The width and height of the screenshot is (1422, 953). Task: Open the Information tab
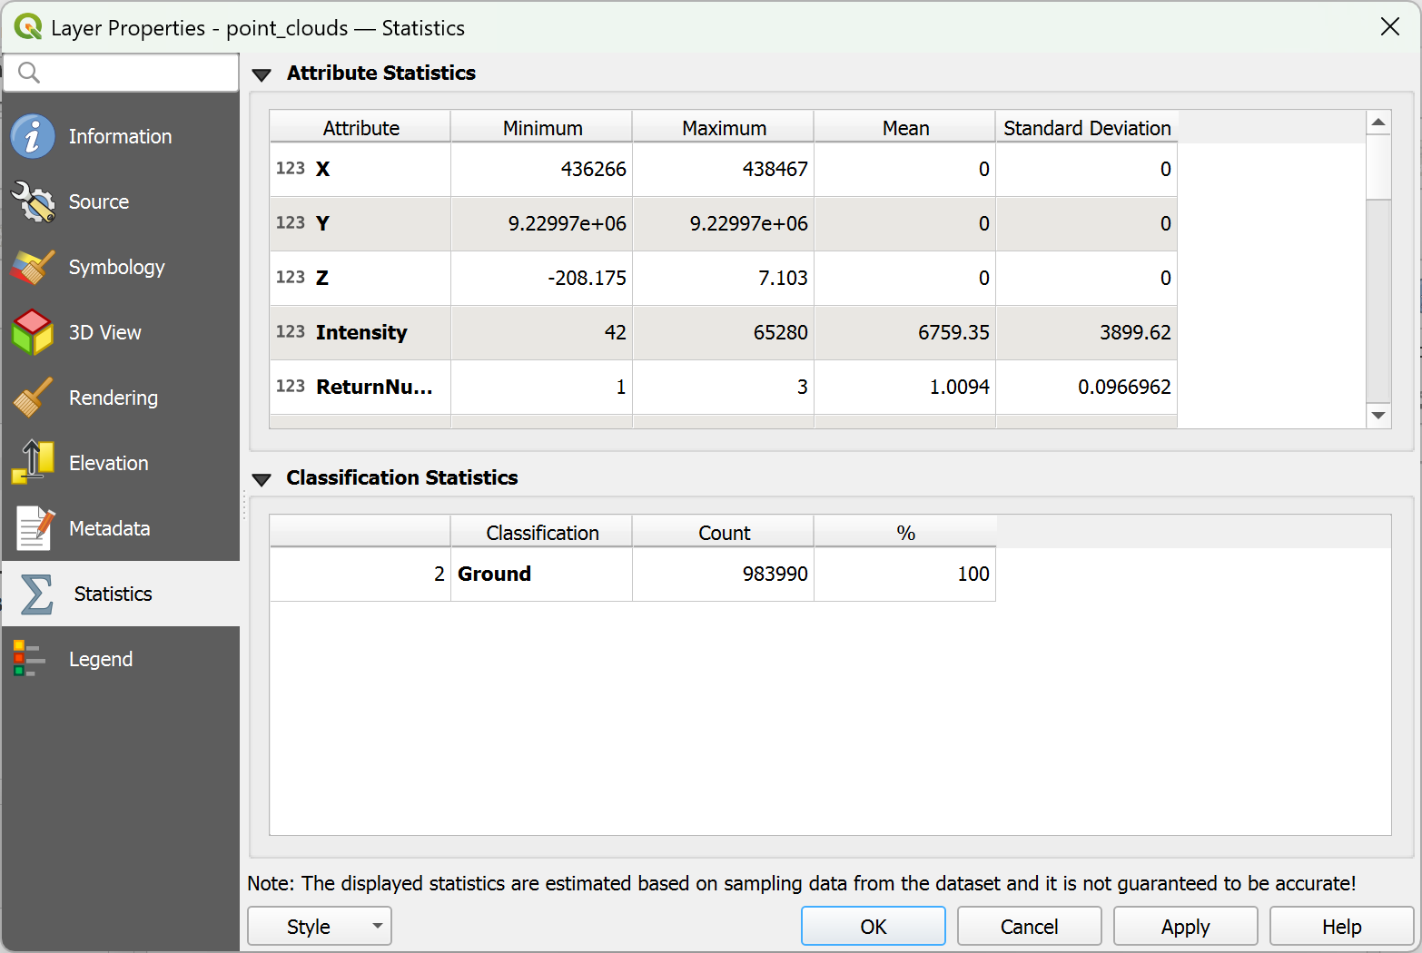[x=121, y=136]
